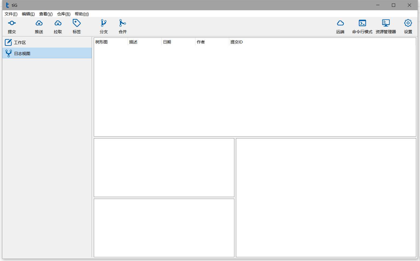Image resolution: width=420 pixels, height=261 pixels.
Task: Click the 日期 column header
Action: pos(178,42)
